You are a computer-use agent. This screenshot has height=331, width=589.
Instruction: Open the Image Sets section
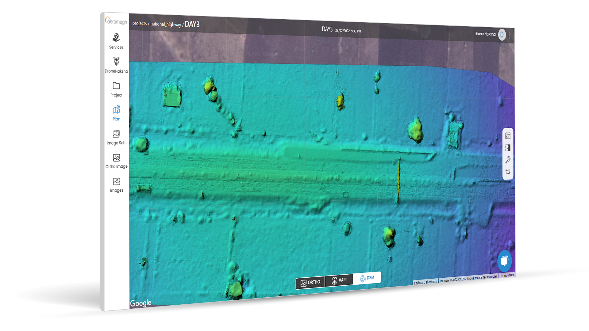click(116, 137)
